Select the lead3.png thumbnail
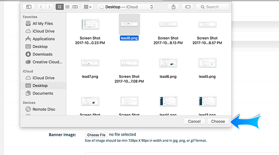Viewport: 279px width, 155px height. 207,101
